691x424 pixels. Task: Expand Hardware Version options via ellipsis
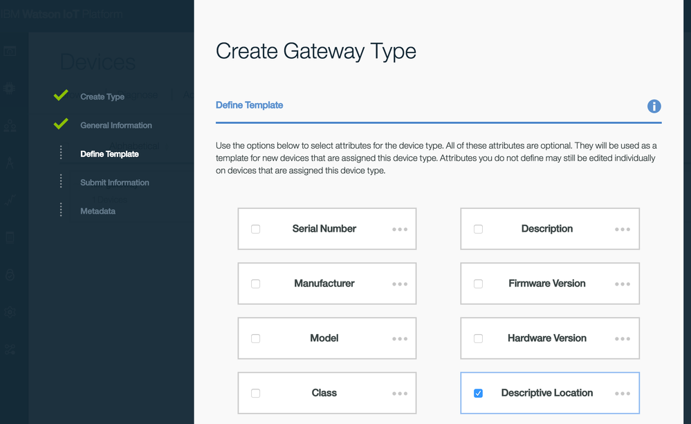tap(623, 338)
